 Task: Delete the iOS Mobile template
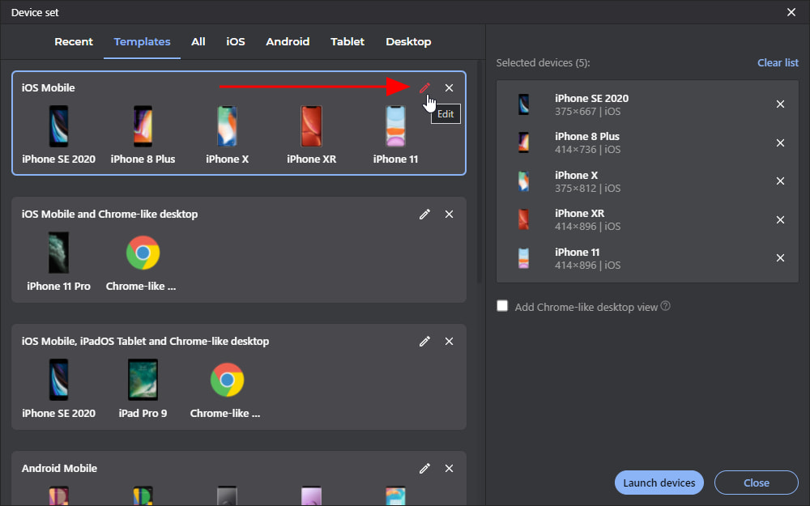click(x=449, y=87)
